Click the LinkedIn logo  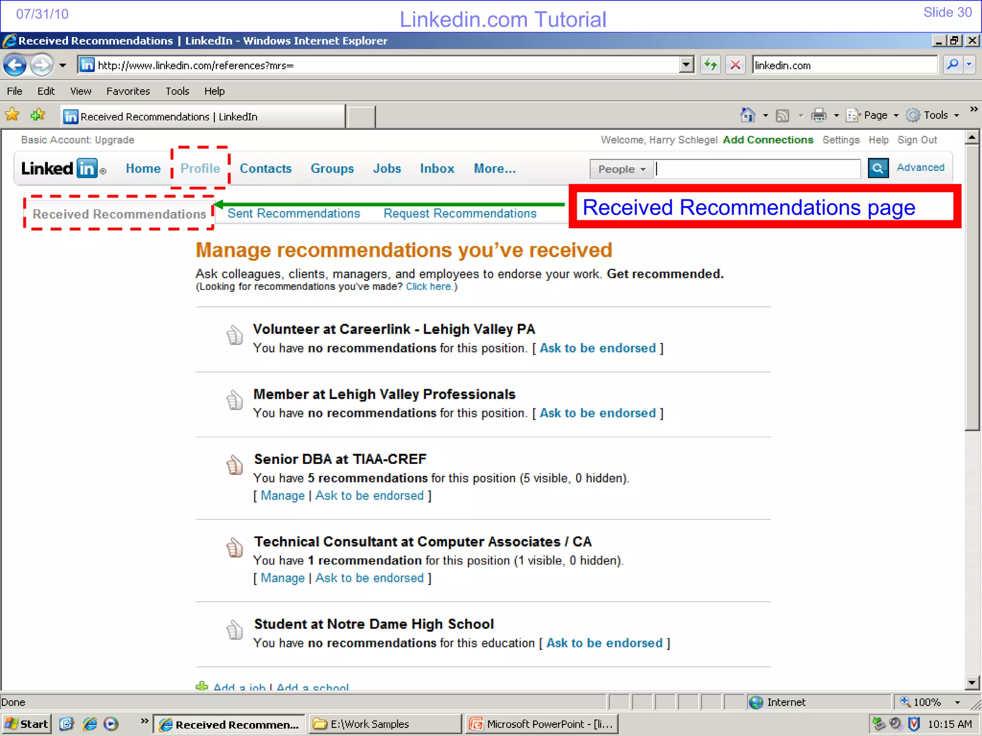click(x=63, y=168)
